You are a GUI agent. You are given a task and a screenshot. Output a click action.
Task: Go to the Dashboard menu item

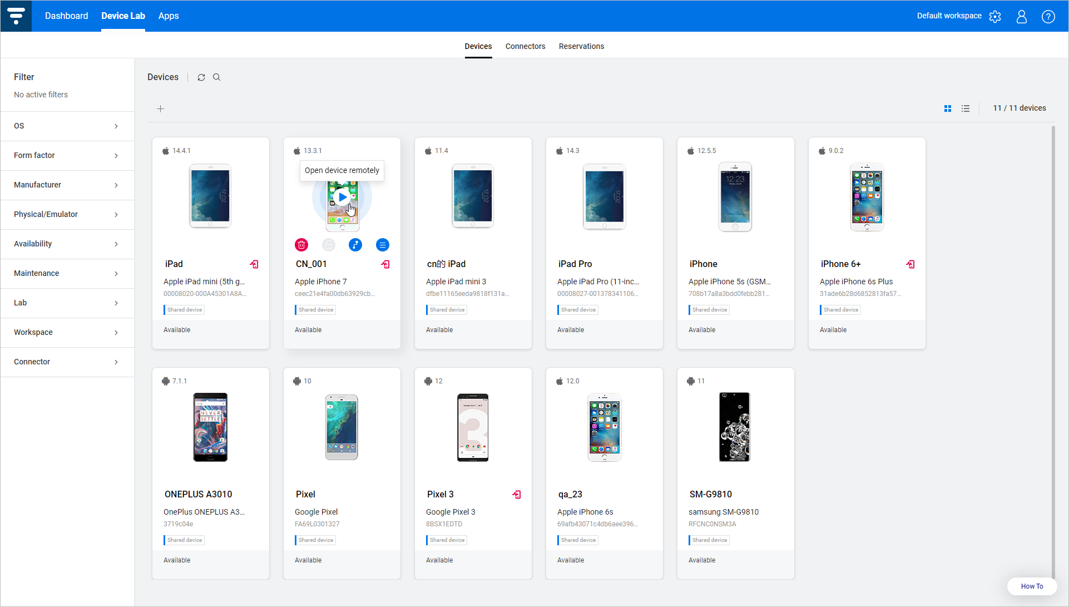point(66,16)
